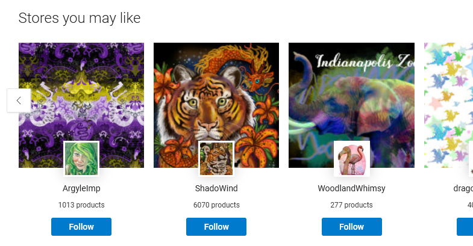Click the previous arrow on the store carousel
The width and height of the screenshot is (473, 246).
[x=19, y=100]
